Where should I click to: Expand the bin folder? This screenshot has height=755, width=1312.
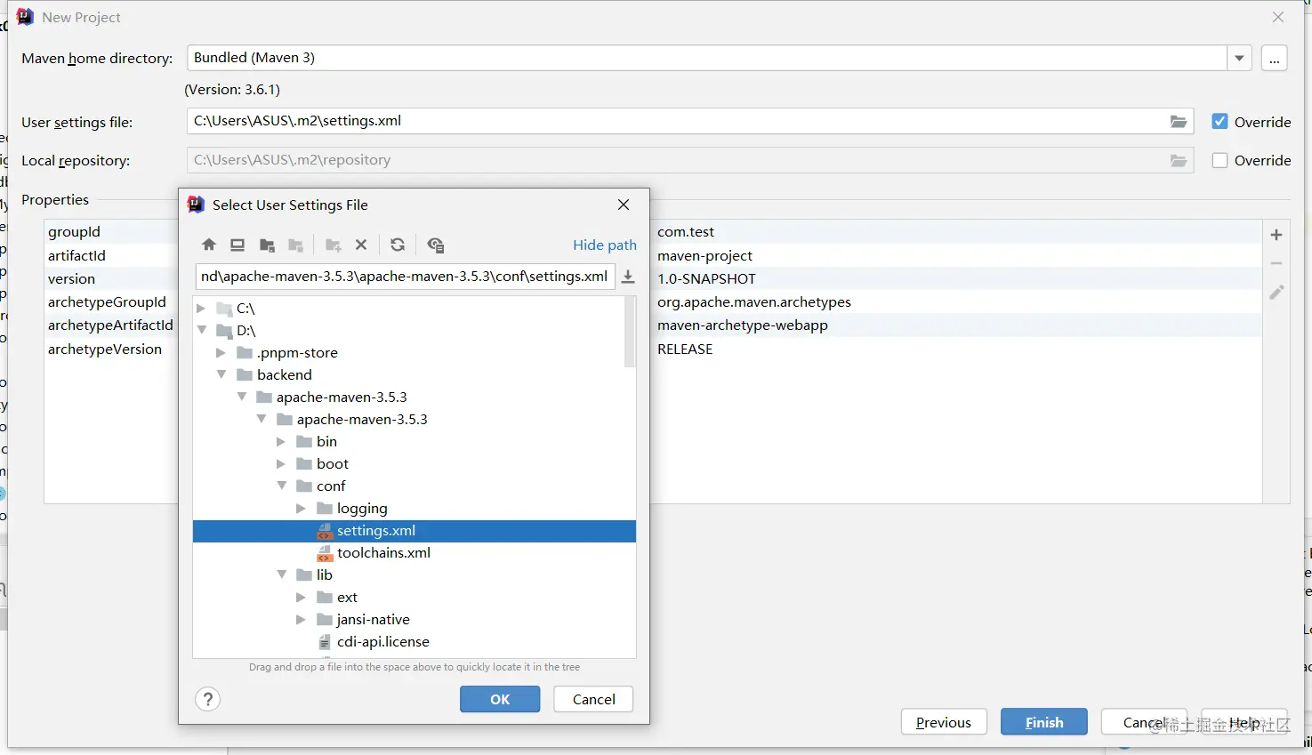coord(281,442)
